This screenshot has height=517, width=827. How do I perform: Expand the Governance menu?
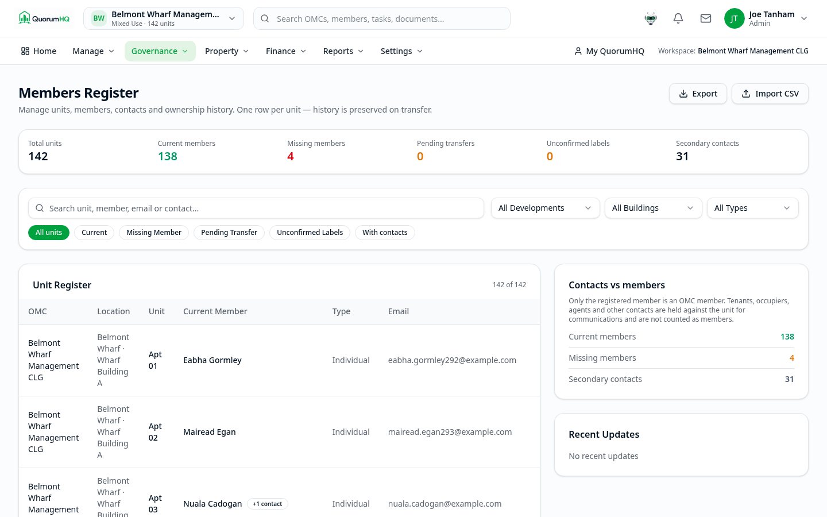click(160, 51)
